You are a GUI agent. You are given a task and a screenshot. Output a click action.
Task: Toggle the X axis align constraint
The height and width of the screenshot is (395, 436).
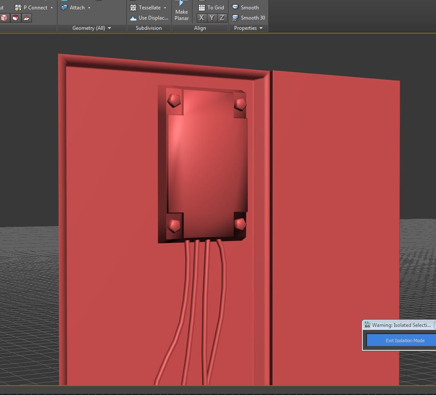coord(201,17)
